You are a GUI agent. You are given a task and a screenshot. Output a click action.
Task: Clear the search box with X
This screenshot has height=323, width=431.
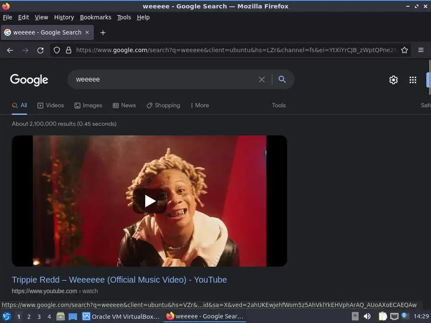pos(262,79)
